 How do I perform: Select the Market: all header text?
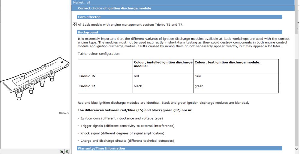click(x=81, y=2)
